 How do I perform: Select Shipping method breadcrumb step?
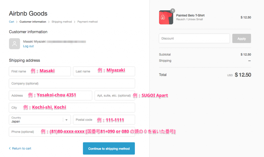[x=62, y=22]
